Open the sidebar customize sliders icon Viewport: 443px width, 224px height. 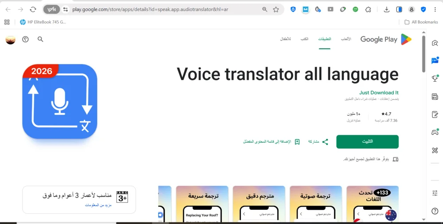click(x=435, y=193)
